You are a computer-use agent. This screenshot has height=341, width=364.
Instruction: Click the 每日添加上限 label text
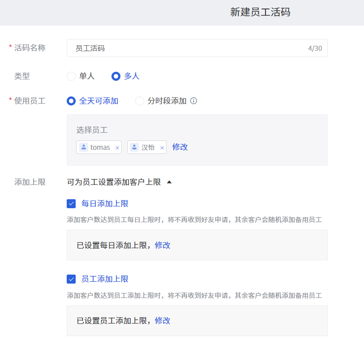105,204
